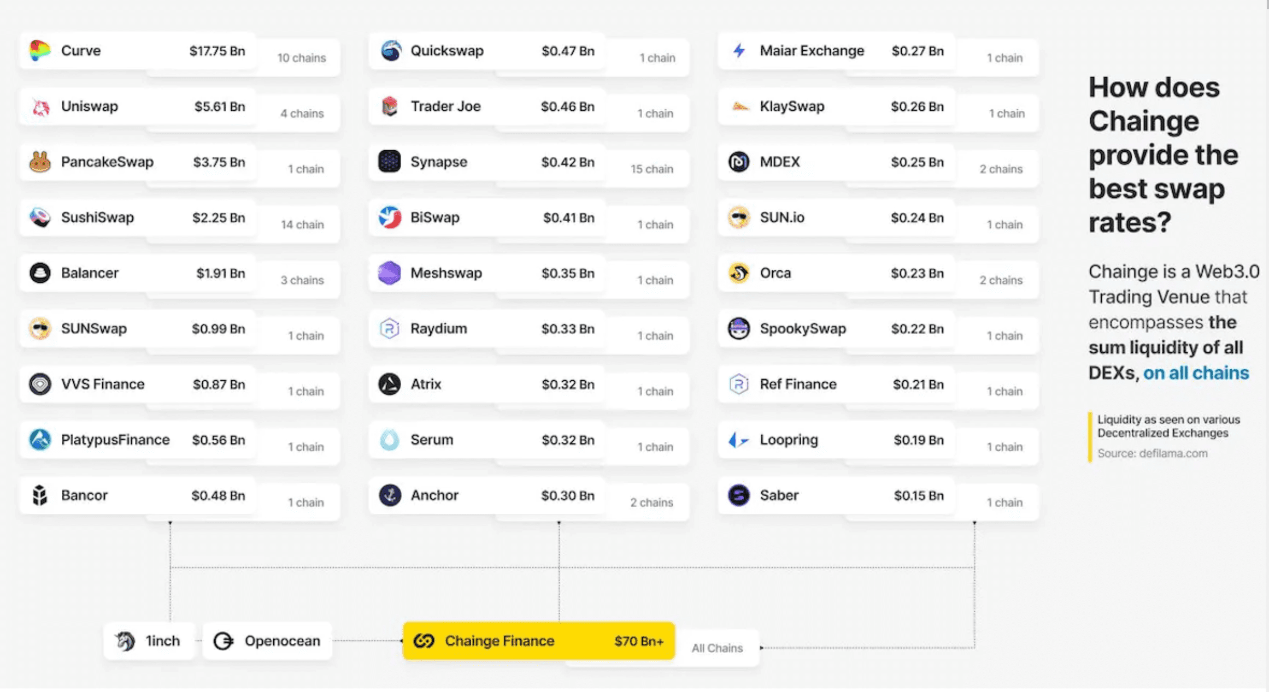Select the Openocean card

267,641
